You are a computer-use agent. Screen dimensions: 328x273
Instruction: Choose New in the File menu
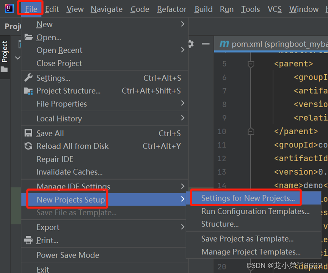(x=105, y=24)
